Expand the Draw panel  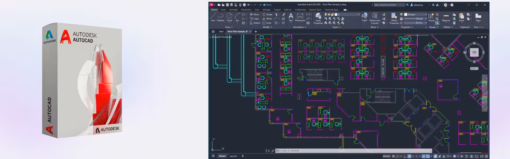tap(229, 27)
